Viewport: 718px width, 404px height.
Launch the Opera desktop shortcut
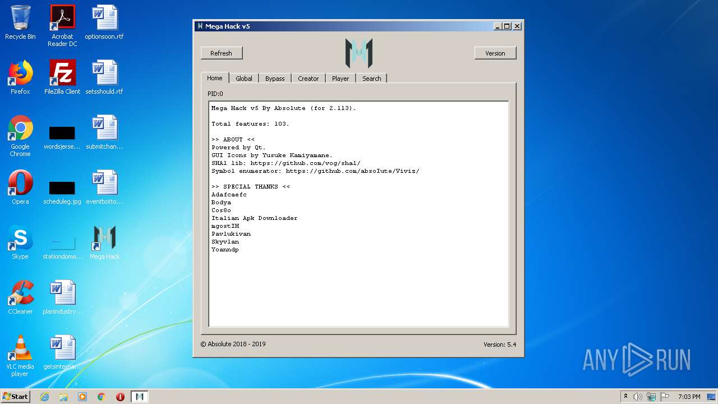coord(20,187)
